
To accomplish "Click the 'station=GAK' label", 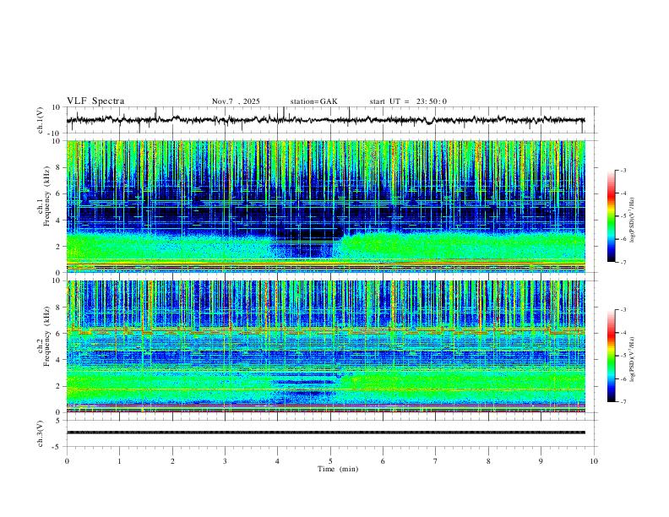I will pyautogui.click(x=313, y=101).
